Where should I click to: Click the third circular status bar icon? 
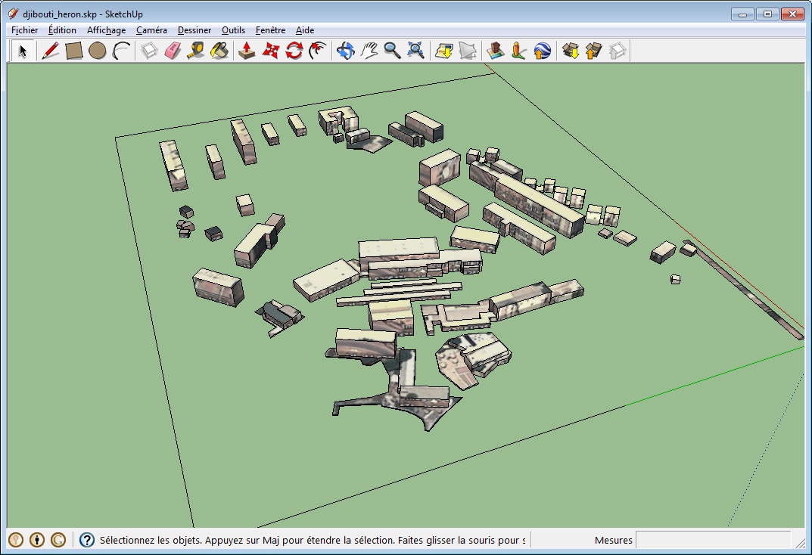58,540
